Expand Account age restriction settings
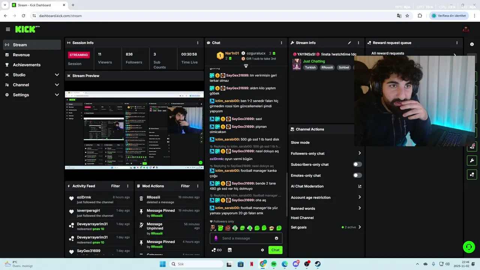This screenshot has height=270, width=480. [x=359, y=197]
